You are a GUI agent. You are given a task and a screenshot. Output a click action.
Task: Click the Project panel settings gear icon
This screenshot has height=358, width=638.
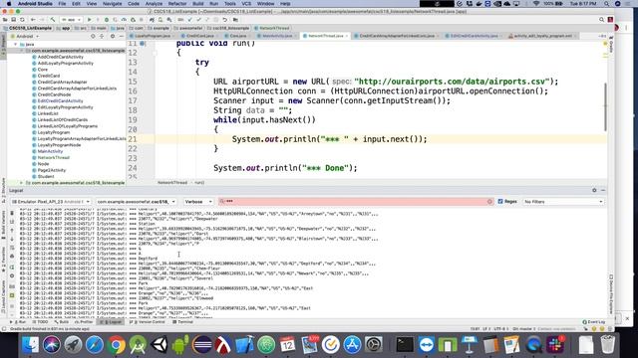(113, 36)
